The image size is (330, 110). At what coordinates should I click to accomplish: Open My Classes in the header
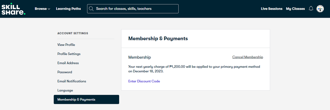click(x=295, y=9)
